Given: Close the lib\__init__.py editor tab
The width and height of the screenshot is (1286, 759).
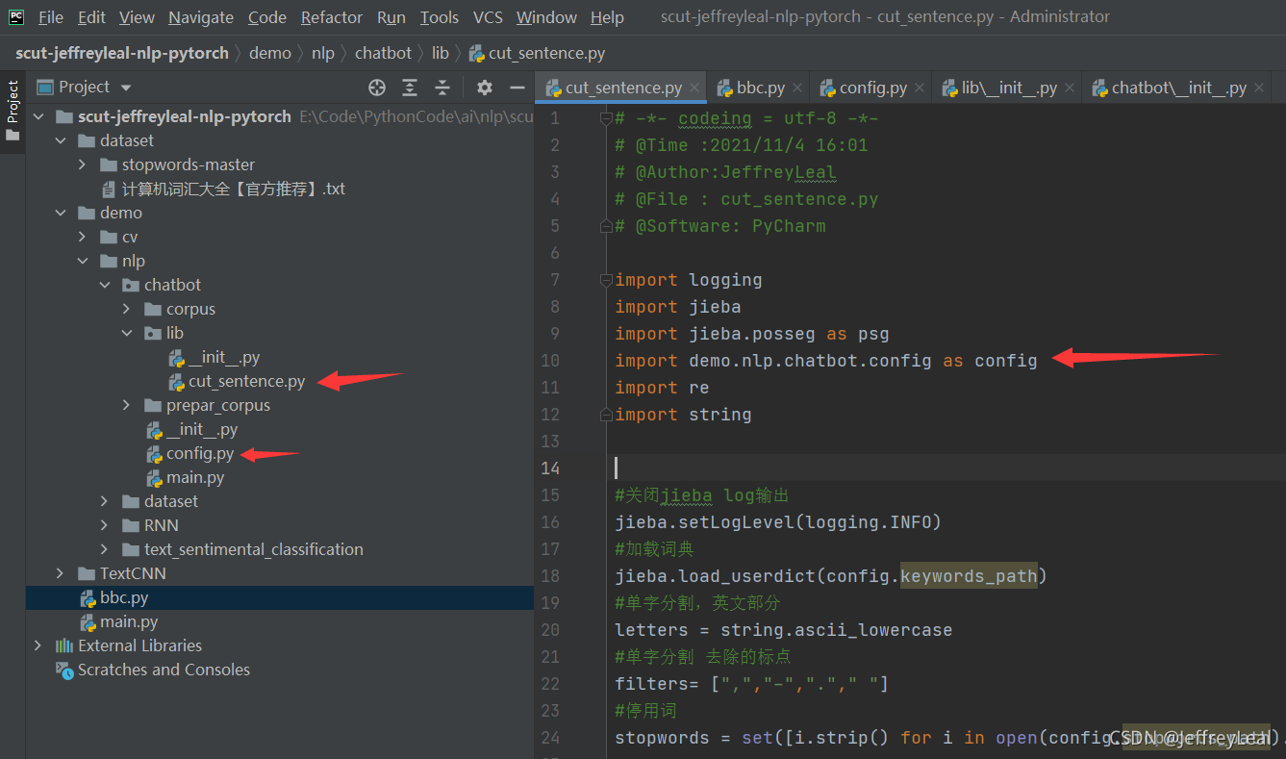Looking at the screenshot, I should 1070,88.
